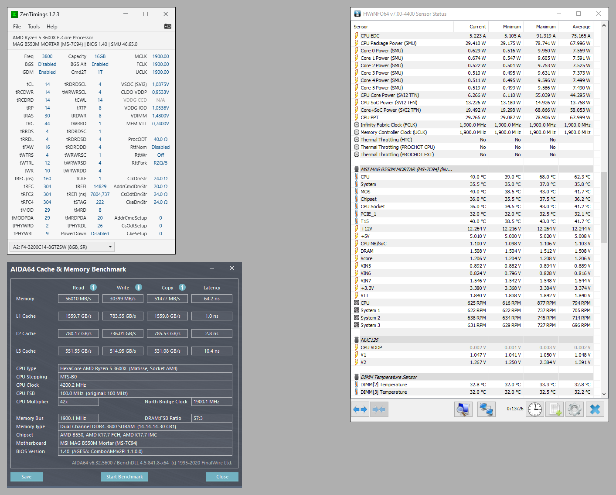Show info for the Write column
This screenshot has width=616, height=495.
(x=139, y=287)
